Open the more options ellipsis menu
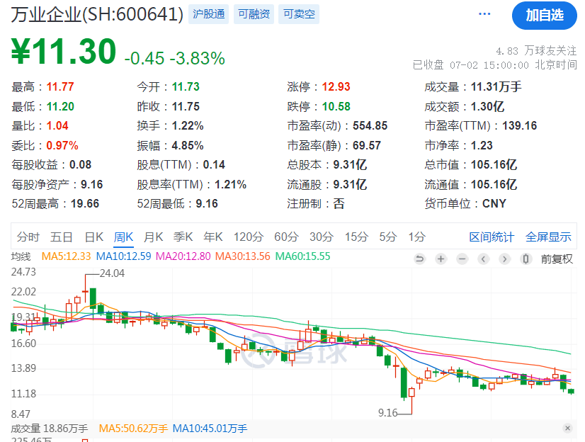The image size is (585, 442). (x=484, y=13)
